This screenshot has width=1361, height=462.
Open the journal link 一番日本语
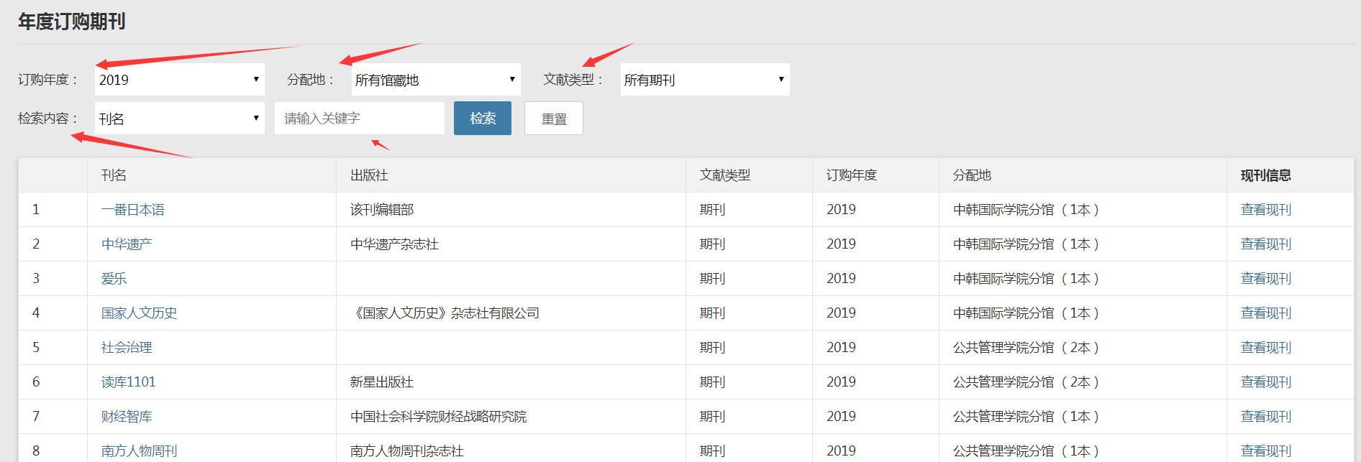point(133,210)
